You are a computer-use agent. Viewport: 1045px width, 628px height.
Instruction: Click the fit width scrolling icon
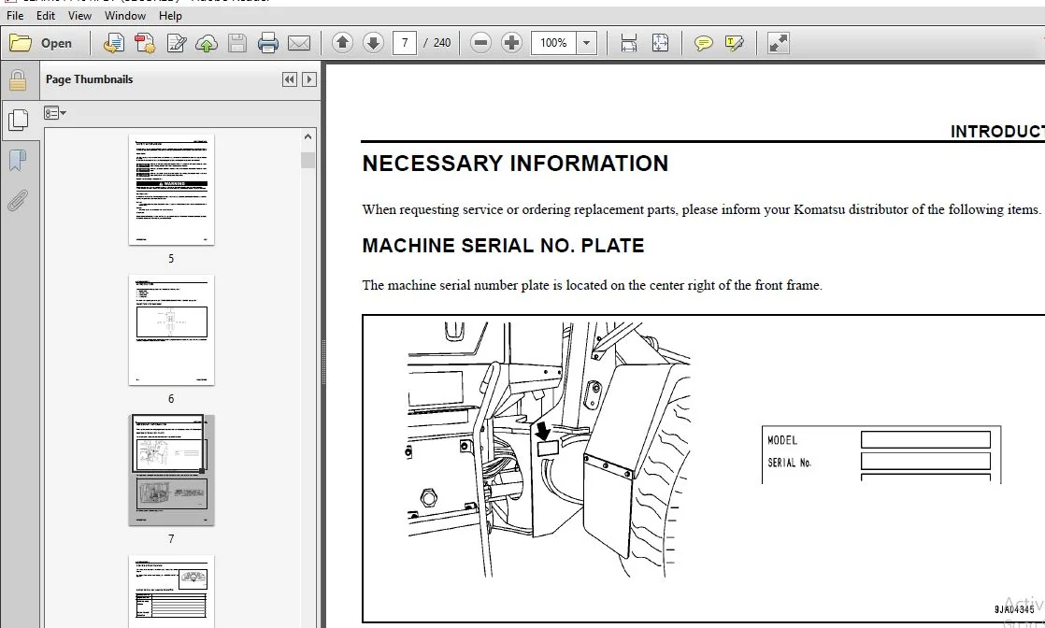point(628,43)
